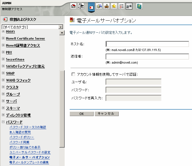The width and height of the screenshot is (192, 166).
Task: Click the page icon beside 電子メールサーバオプション title
Action: click(x=72, y=20)
